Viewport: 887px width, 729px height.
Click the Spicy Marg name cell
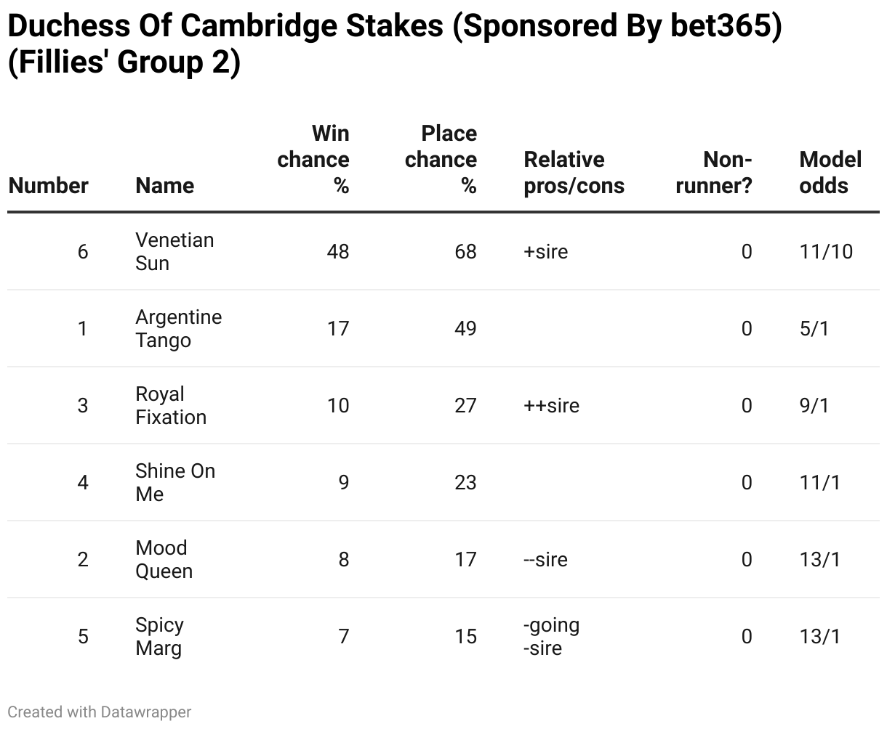(x=159, y=636)
